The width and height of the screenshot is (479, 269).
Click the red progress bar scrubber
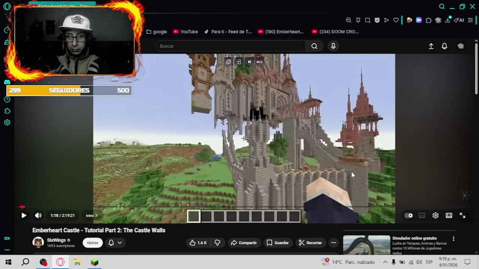coord(22,207)
